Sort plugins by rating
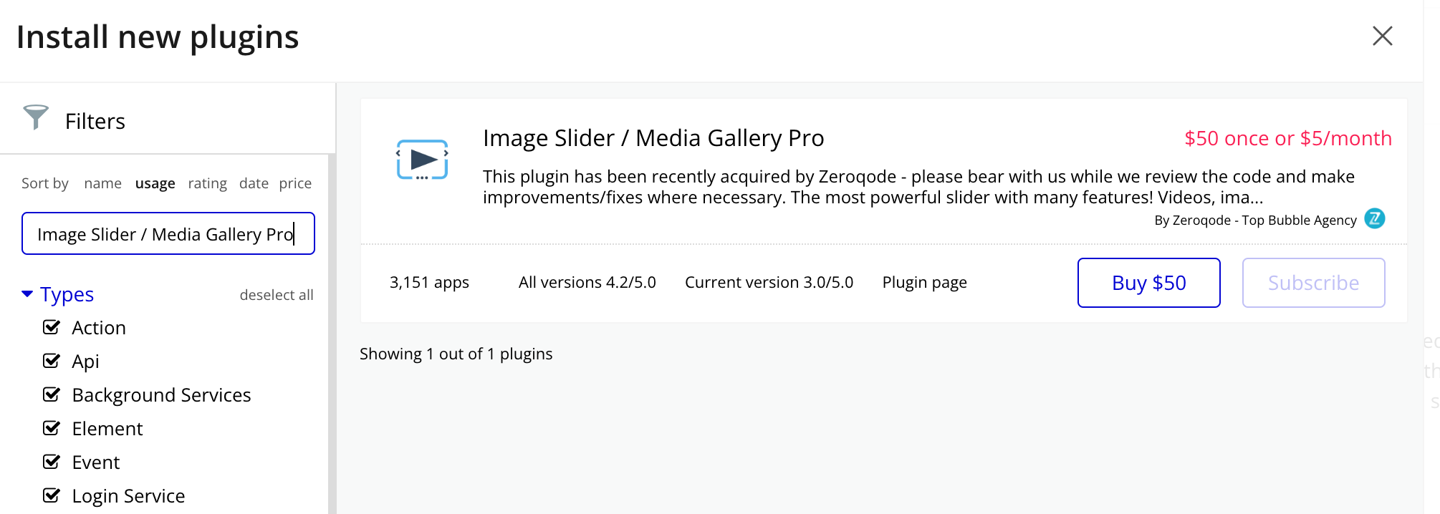 (x=207, y=183)
